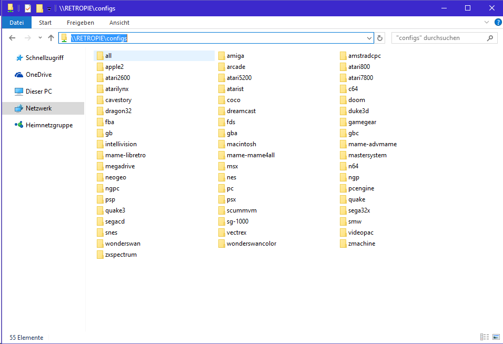Switch to large thumbnails view icon
This screenshot has height=344, width=503.
[496, 337]
